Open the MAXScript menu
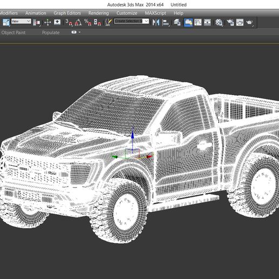Viewport: 279px width, 279px height. click(x=156, y=13)
